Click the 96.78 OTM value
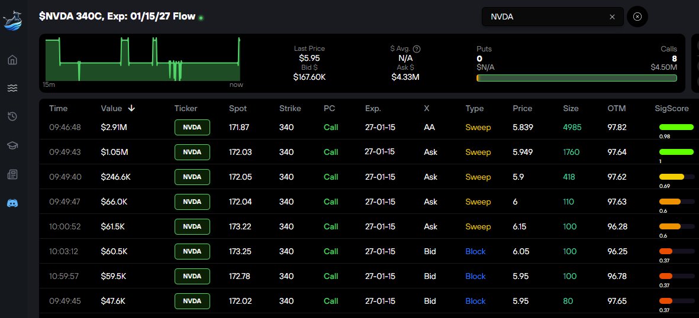This screenshot has height=318, width=699. 617,276
